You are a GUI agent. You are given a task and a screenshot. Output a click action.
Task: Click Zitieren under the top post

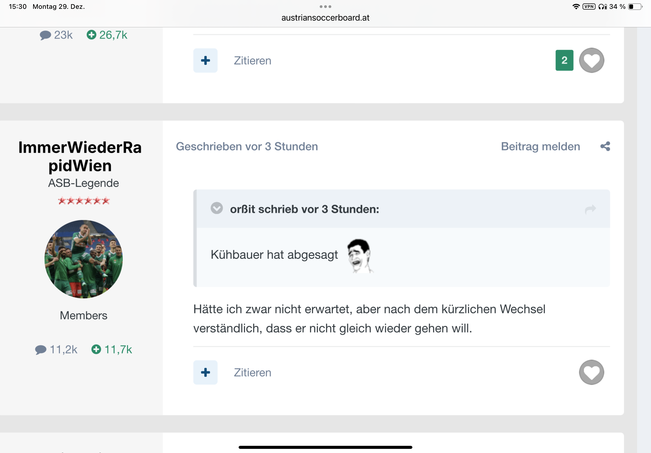252,61
